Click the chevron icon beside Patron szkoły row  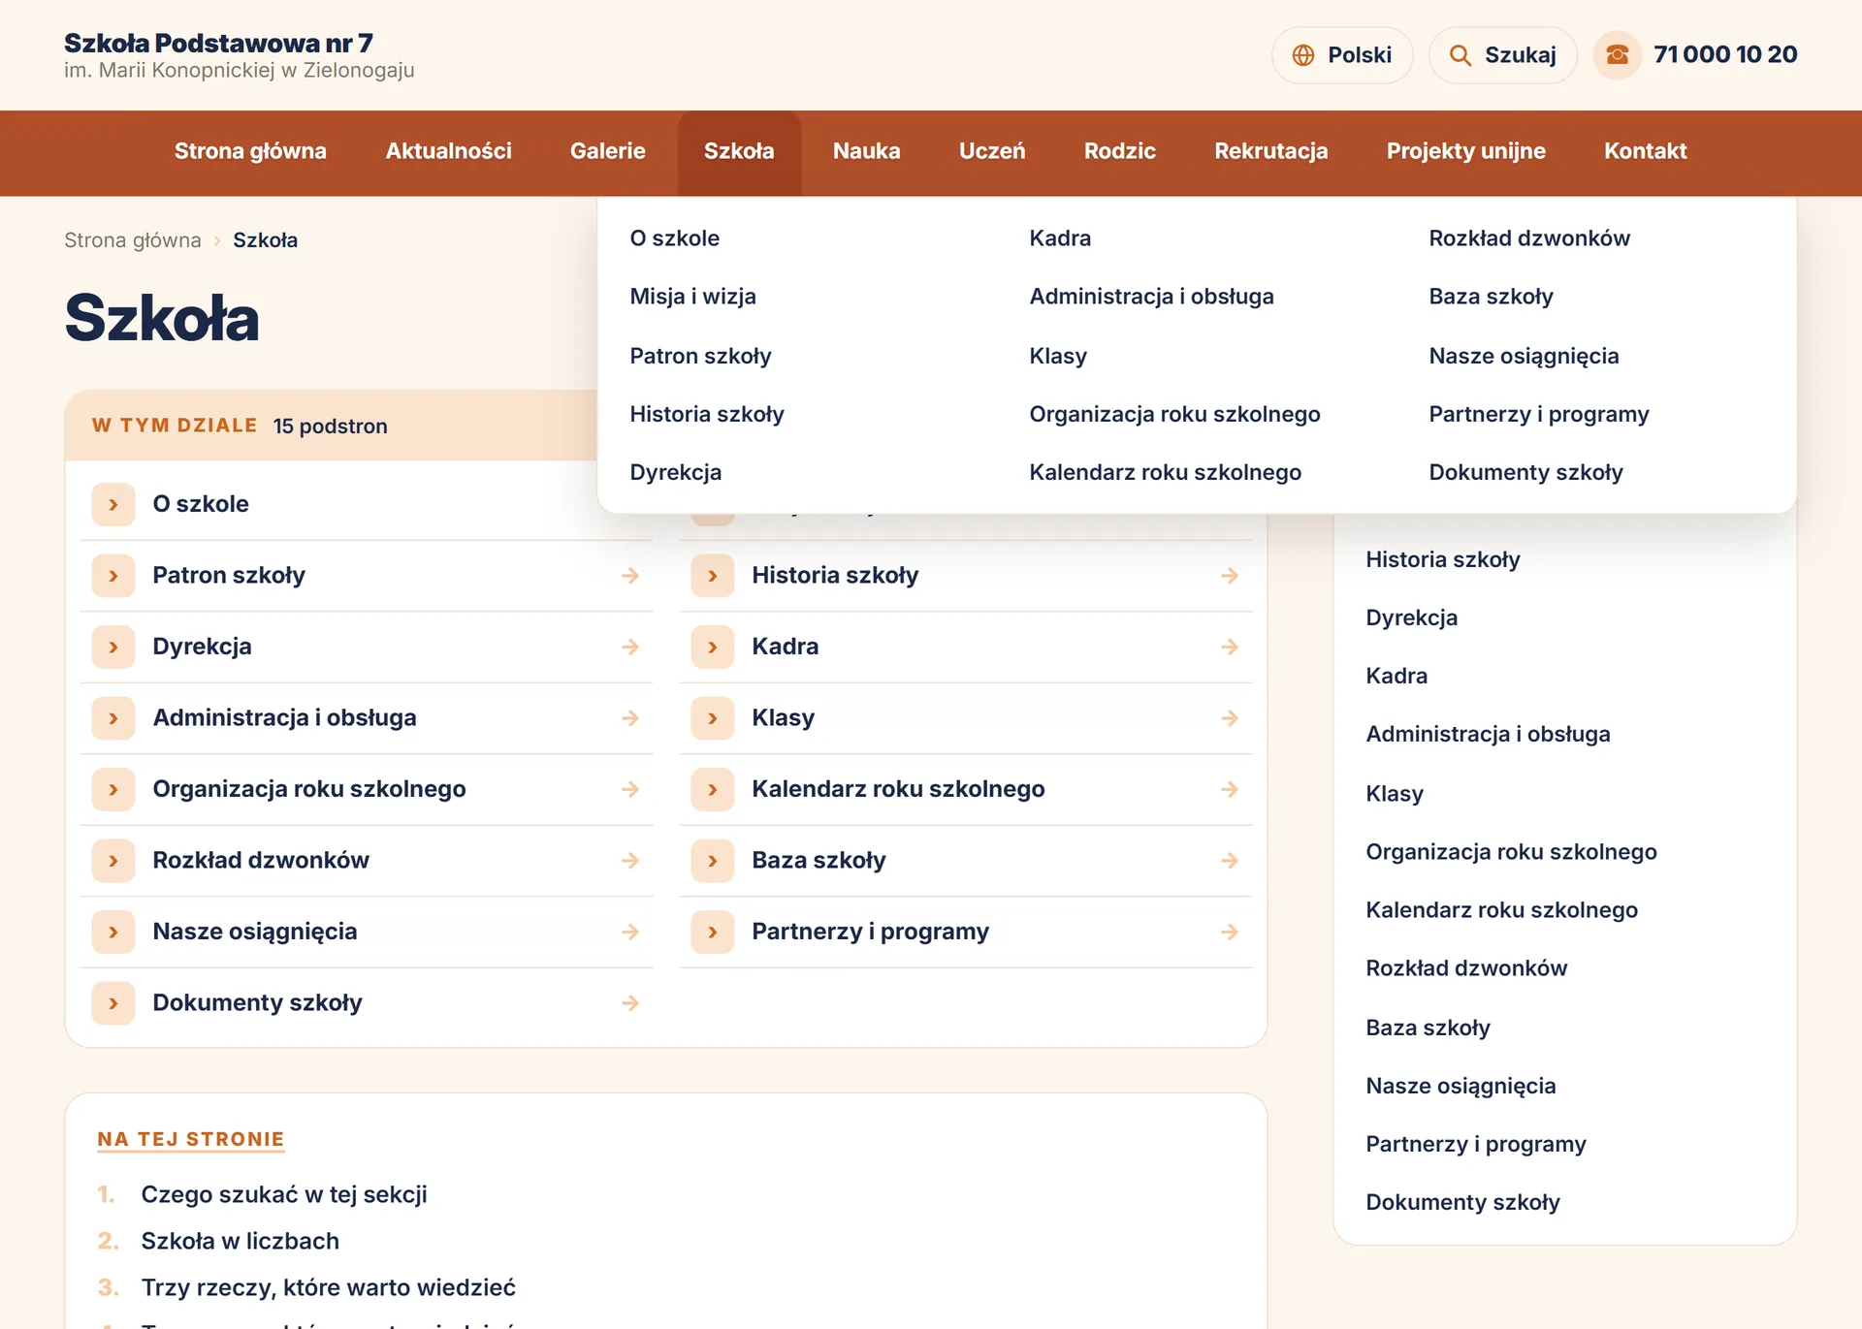(x=113, y=576)
